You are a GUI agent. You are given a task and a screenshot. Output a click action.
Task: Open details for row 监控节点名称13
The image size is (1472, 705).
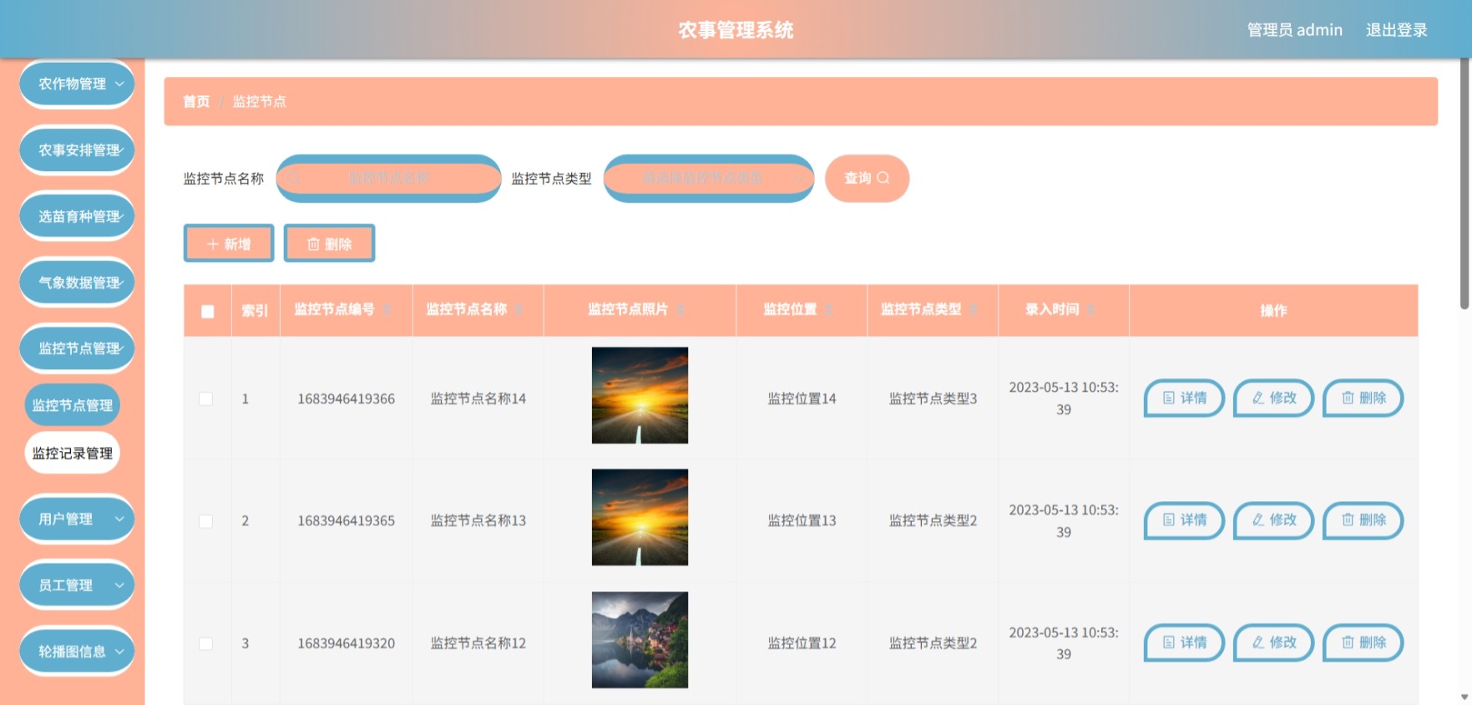click(1184, 520)
